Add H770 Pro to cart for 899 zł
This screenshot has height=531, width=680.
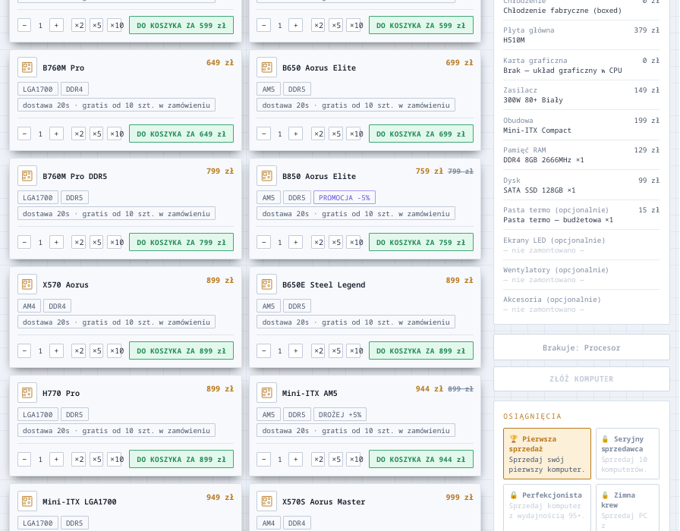pos(181,459)
